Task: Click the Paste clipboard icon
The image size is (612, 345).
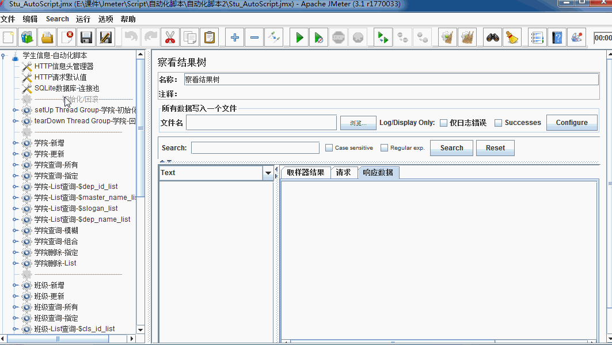Action: point(210,37)
